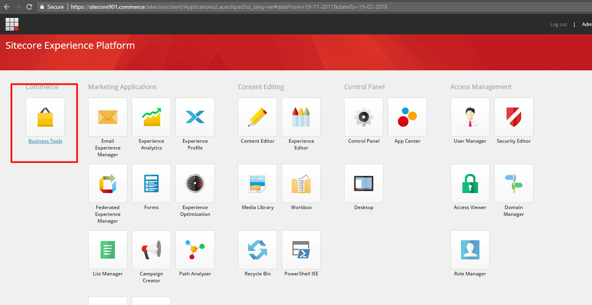Launch the Forms application icon
This screenshot has width=592, height=305.
pyautogui.click(x=151, y=183)
